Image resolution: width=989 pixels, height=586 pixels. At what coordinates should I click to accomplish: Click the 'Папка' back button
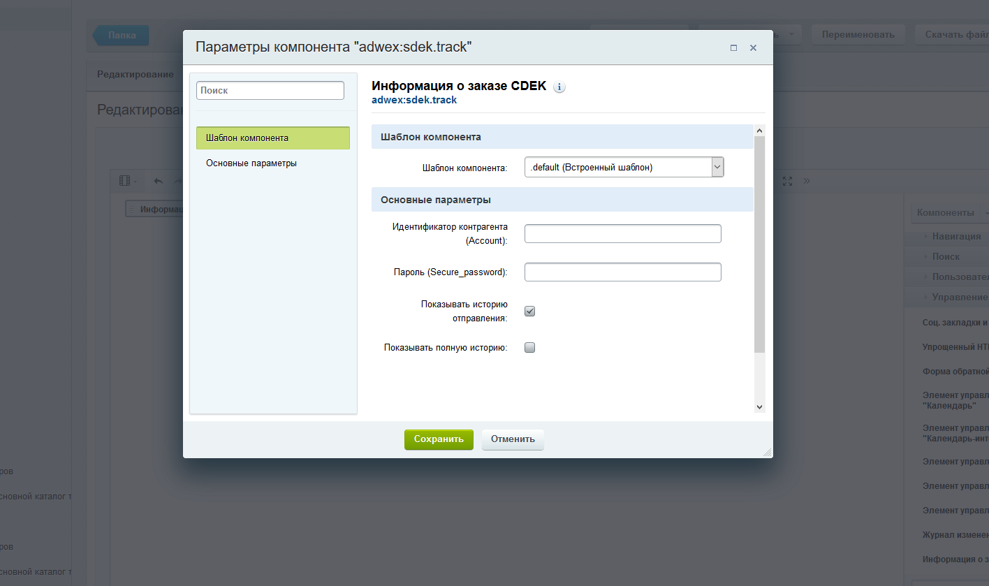pyautogui.click(x=122, y=35)
